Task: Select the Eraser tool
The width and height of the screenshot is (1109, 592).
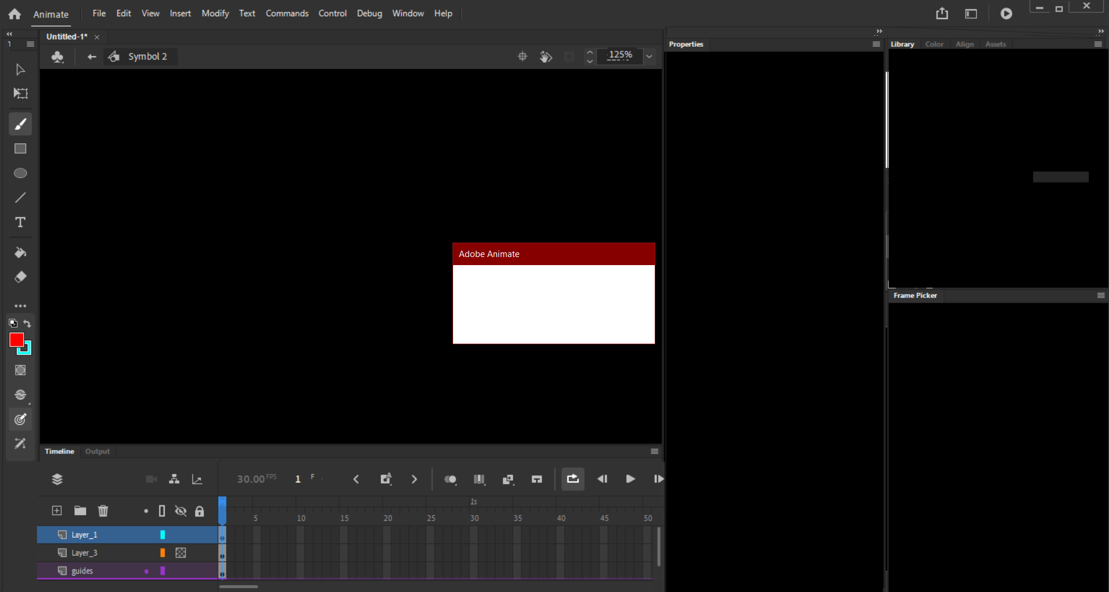Action: tap(20, 277)
